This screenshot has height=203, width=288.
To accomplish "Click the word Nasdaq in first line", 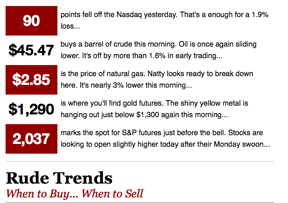I will pyautogui.click(x=129, y=15).
